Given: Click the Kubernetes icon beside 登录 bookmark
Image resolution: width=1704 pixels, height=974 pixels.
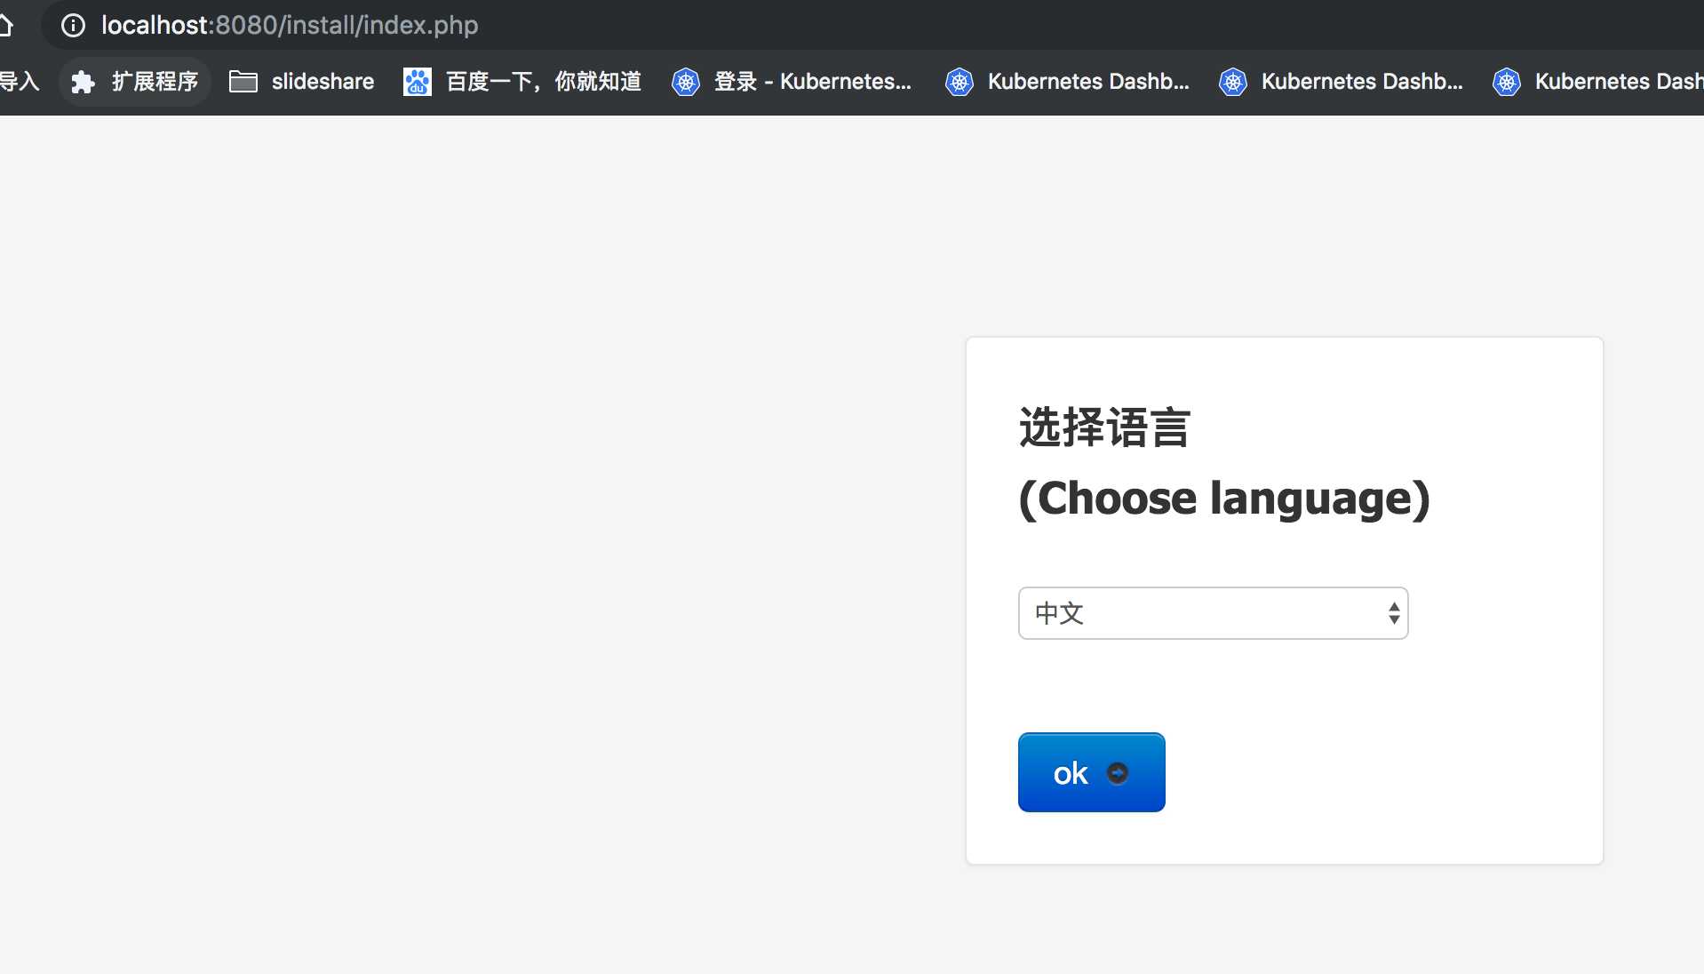Looking at the screenshot, I should pyautogui.click(x=685, y=82).
